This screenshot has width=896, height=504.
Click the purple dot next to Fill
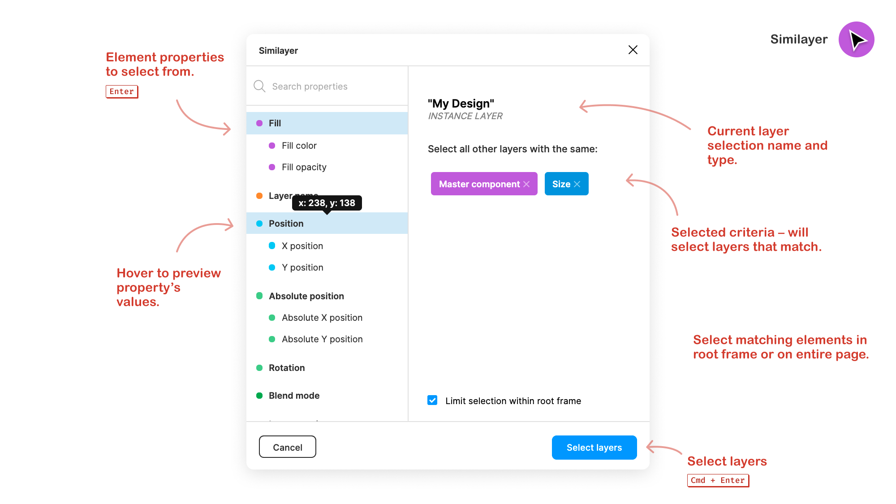(259, 123)
